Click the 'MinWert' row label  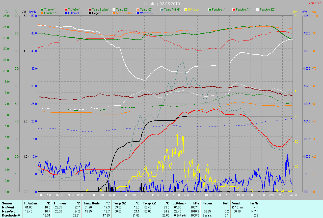pyautogui.click(x=8, y=207)
